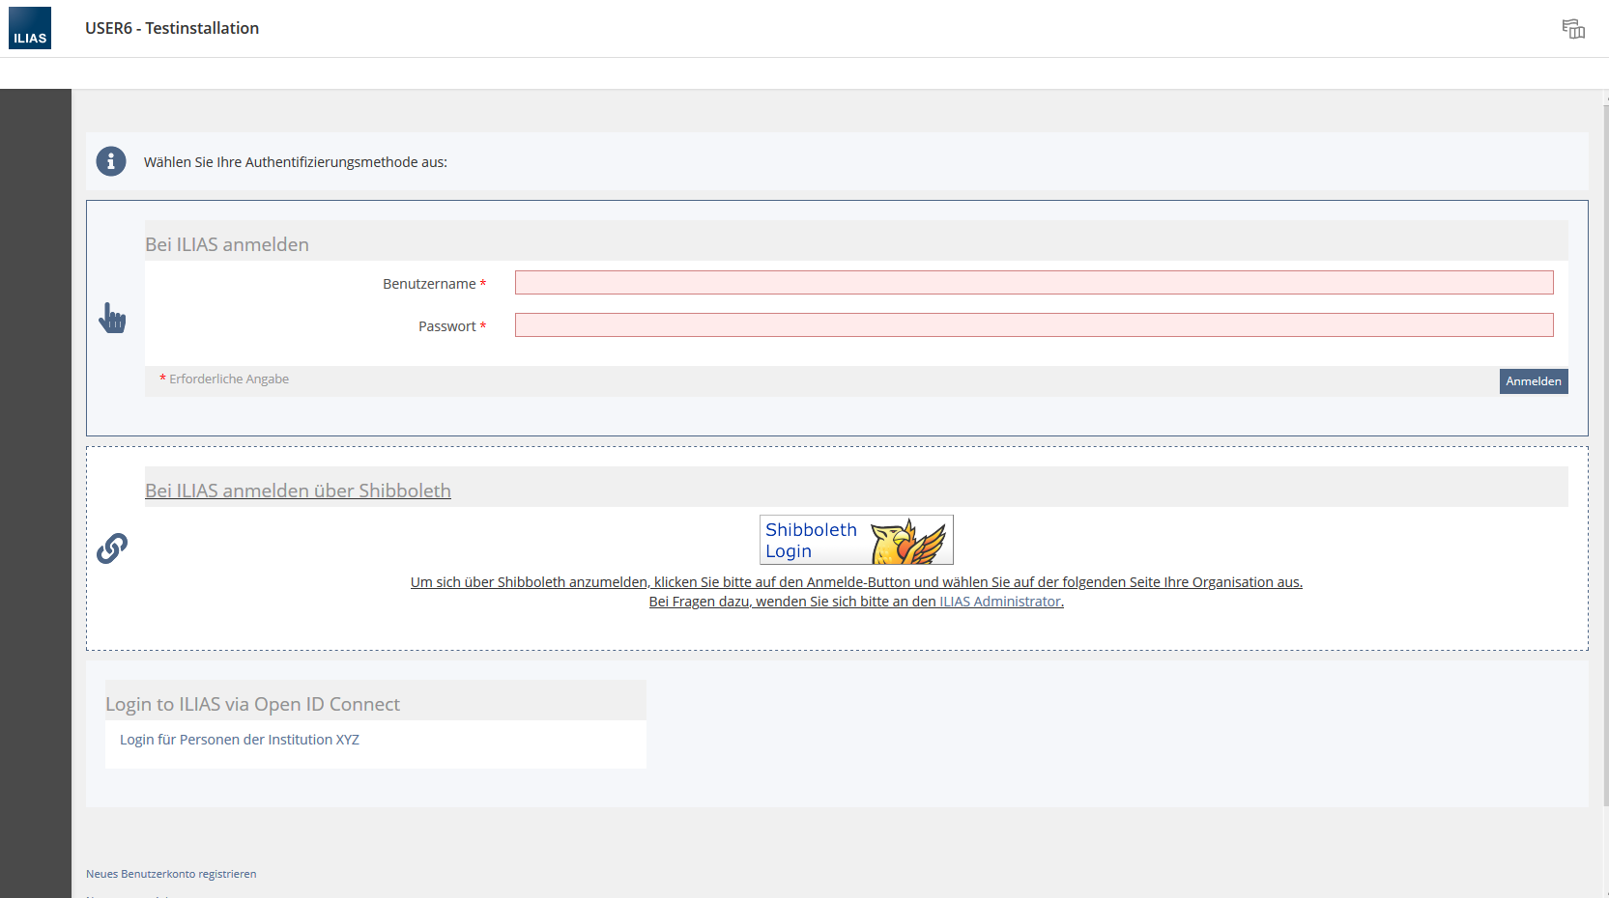
Task: Click the chain link icon beside Shibboleth
Action: click(x=112, y=547)
